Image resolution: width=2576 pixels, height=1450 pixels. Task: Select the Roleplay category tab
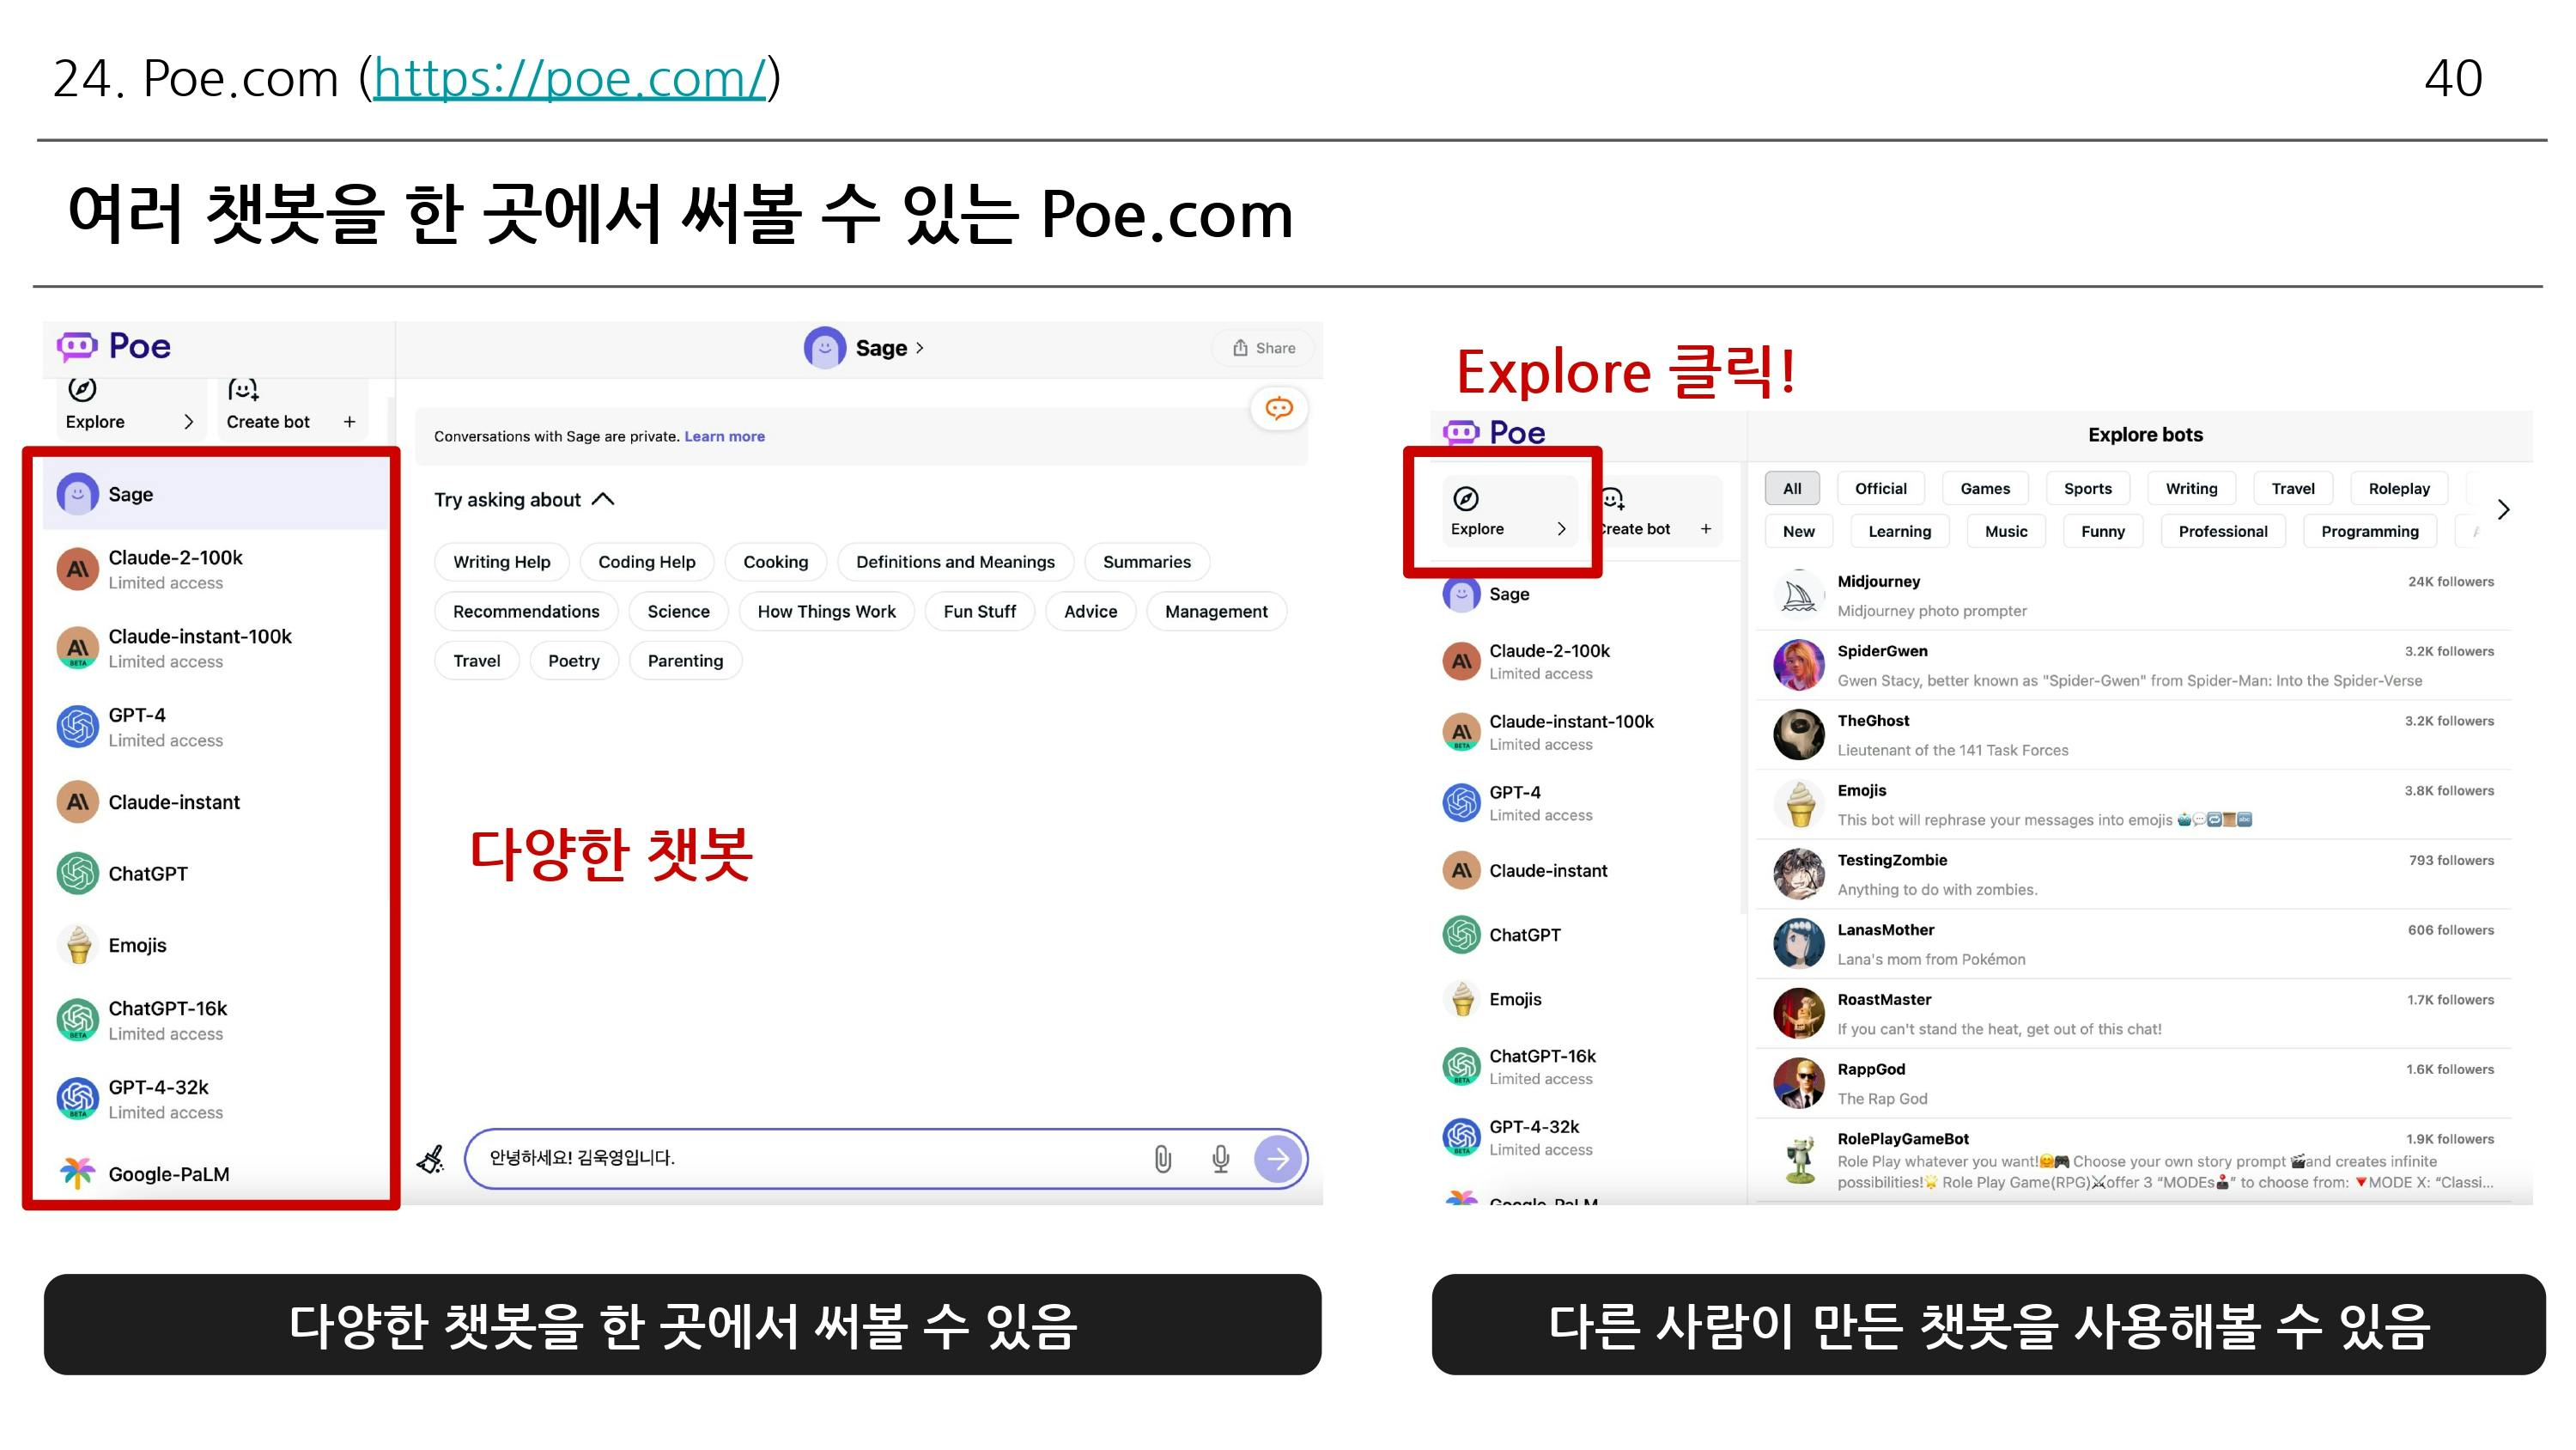pyautogui.click(x=2398, y=488)
